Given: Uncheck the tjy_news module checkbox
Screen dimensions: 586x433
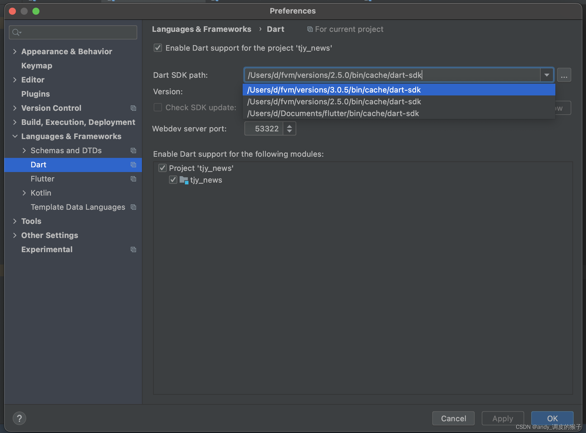Looking at the screenshot, I should coord(173,180).
